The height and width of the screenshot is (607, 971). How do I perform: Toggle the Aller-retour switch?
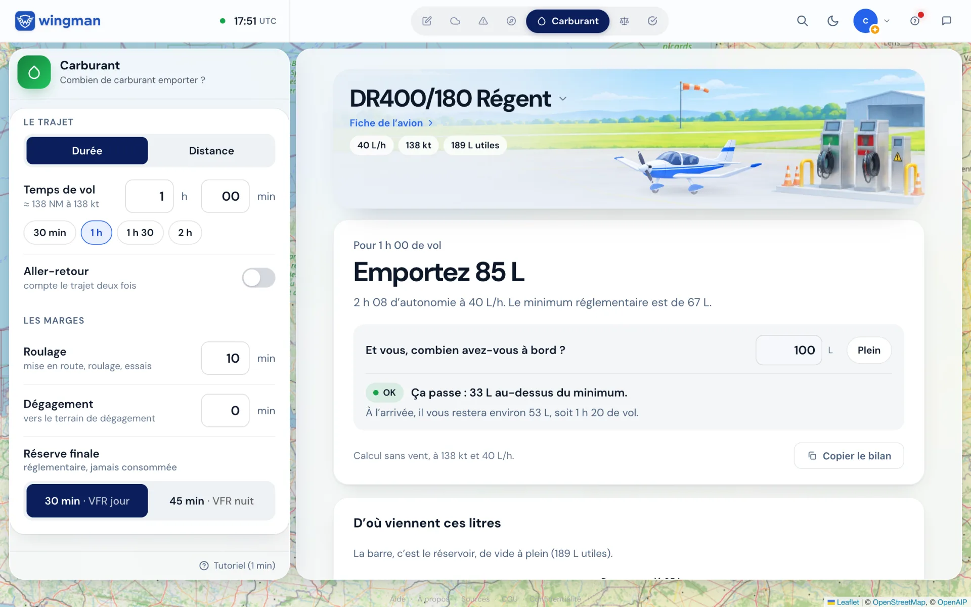[258, 278]
